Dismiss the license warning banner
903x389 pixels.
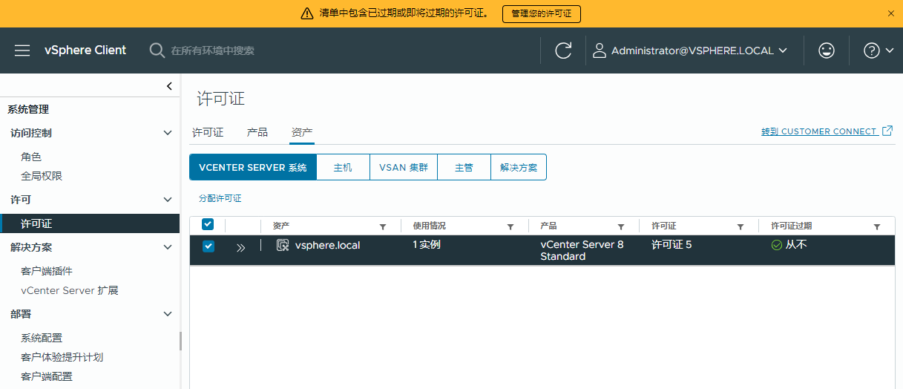[891, 13]
